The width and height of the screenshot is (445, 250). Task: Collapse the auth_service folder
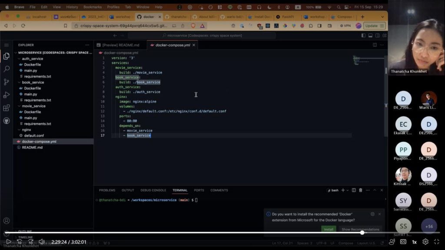(x=32, y=59)
